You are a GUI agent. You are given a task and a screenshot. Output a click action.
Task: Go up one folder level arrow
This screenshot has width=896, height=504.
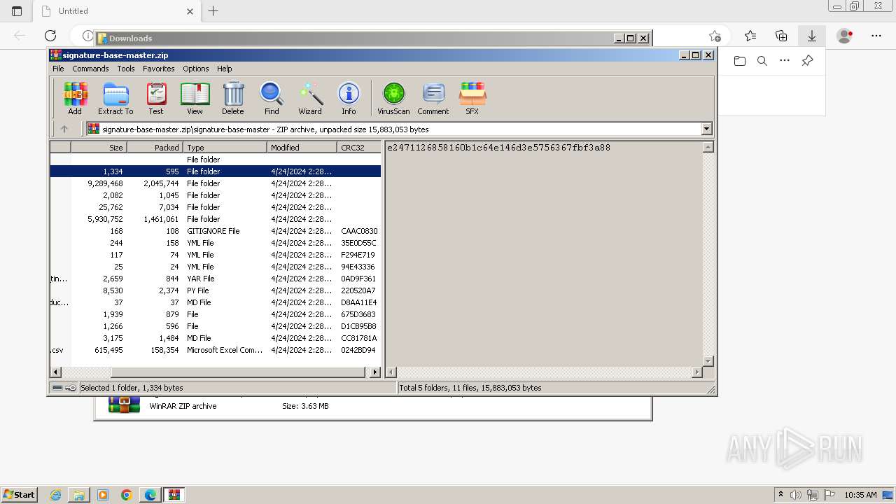pos(64,129)
